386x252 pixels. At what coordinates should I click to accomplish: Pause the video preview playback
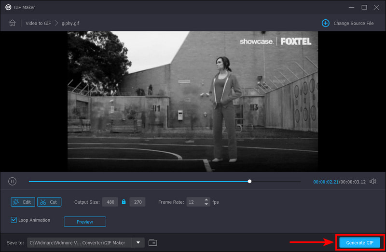[13, 181]
